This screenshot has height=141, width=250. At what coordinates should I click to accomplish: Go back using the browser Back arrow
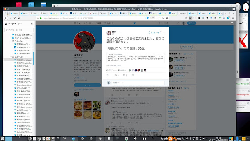click(x=6, y=18)
